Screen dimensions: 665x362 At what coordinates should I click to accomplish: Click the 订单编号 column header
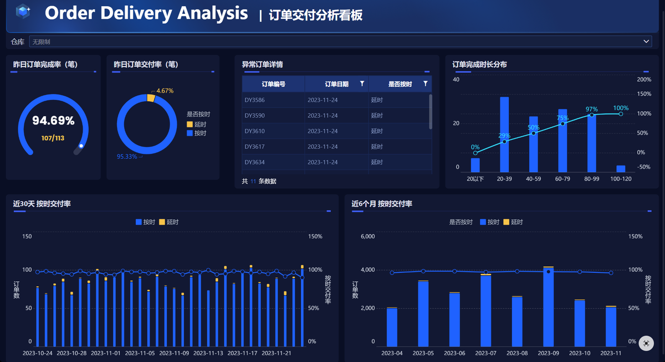pyautogui.click(x=273, y=84)
